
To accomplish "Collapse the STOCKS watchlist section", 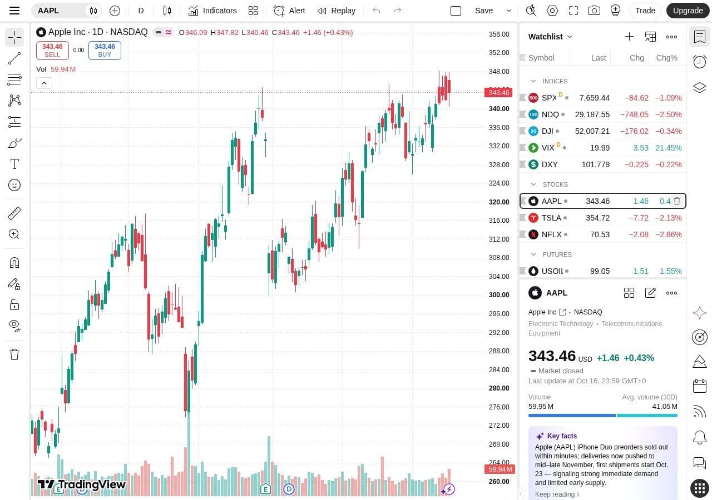I will click(x=533, y=184).
